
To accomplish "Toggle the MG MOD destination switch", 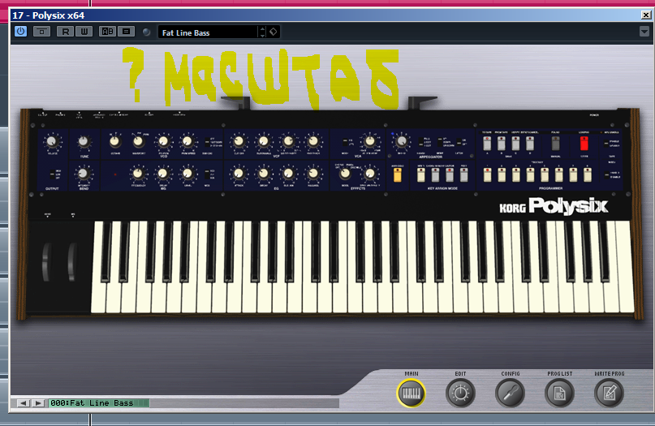I will 207,174.
